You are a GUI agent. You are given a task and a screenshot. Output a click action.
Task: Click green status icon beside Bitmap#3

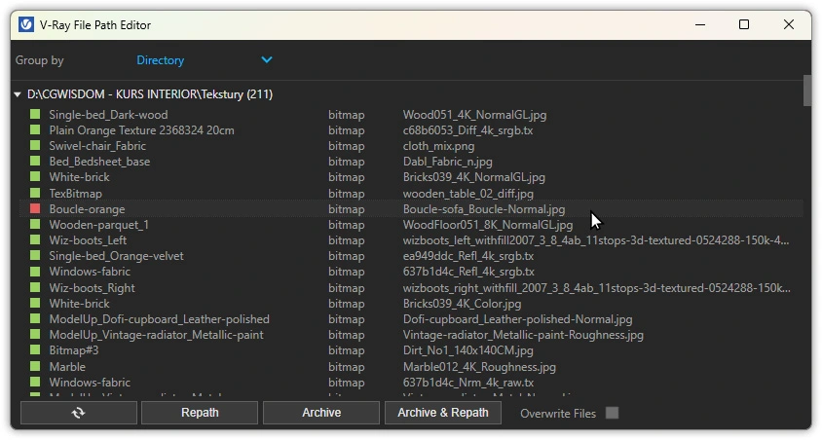34,351
